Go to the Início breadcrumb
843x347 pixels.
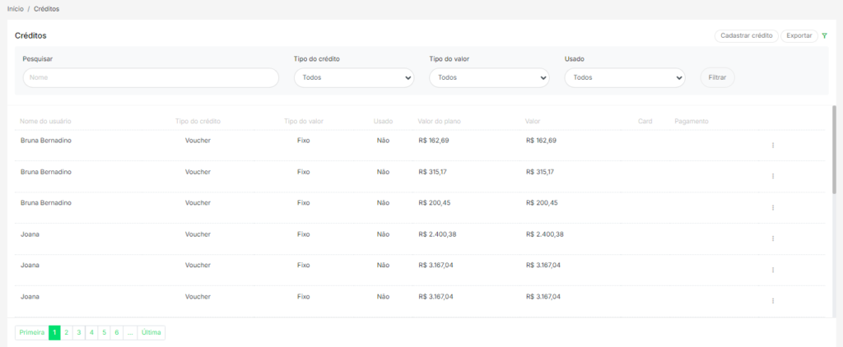15,9
